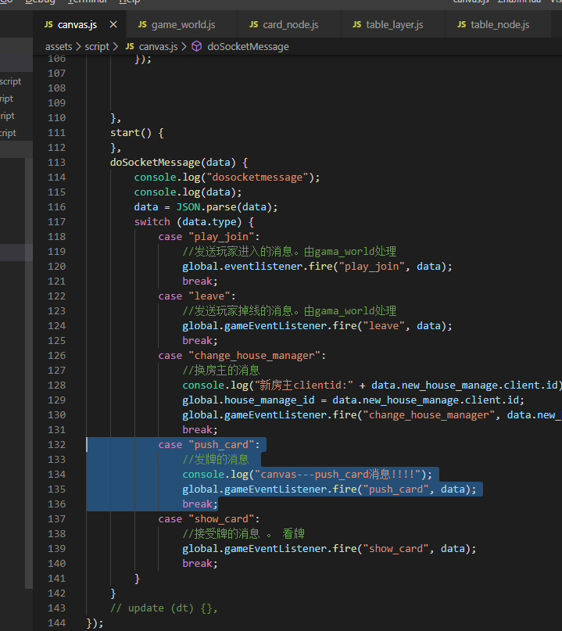Screen dimensions: 562x631
Task: Click line number 106 in the gutter
Action: click(x=56, y=59)
